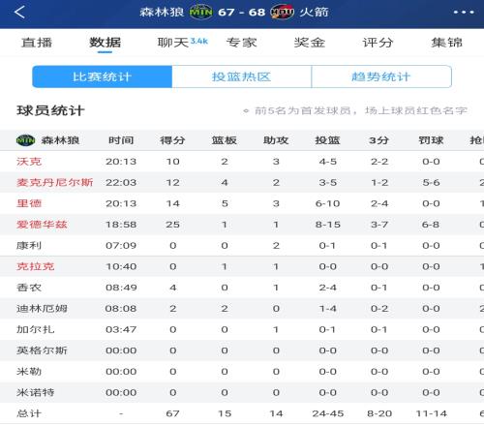Open player 爱德华兹 from the stats table
The width and height of the screenshot is (484, 426).
(x=42, y=225)
